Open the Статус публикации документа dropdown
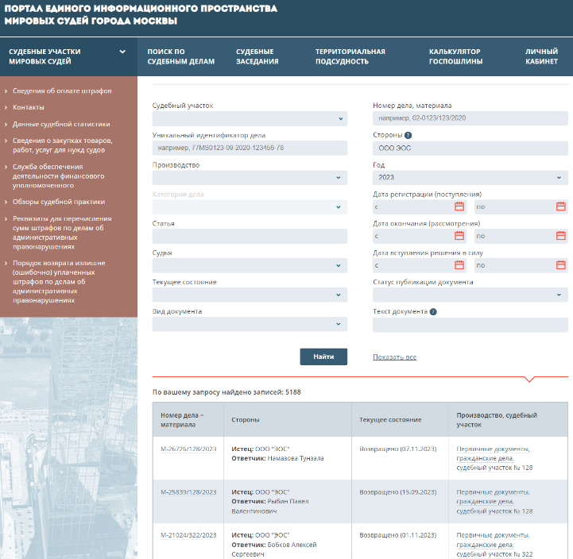The width and height of the screenshot is (573, 559). [x=470, y=295]
